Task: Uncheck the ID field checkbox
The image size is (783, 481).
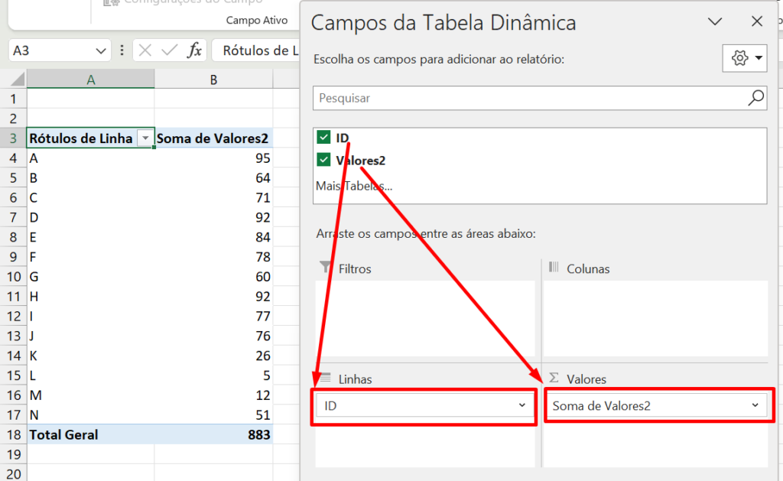Action: [325, 138]
